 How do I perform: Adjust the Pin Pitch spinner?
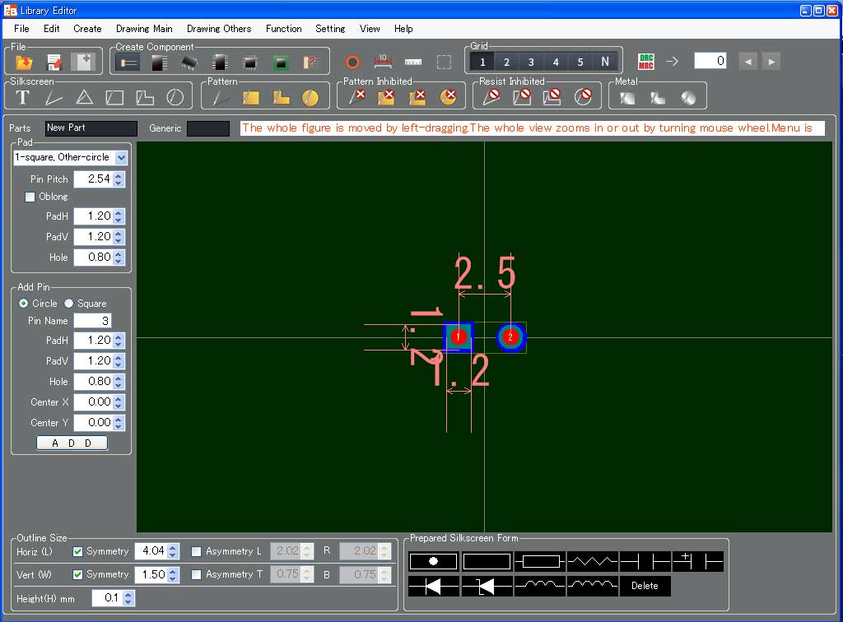[119, 179]
